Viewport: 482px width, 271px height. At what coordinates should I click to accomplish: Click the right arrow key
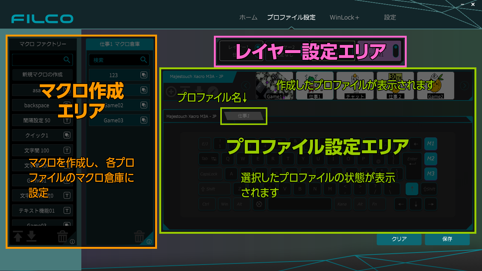430,204
